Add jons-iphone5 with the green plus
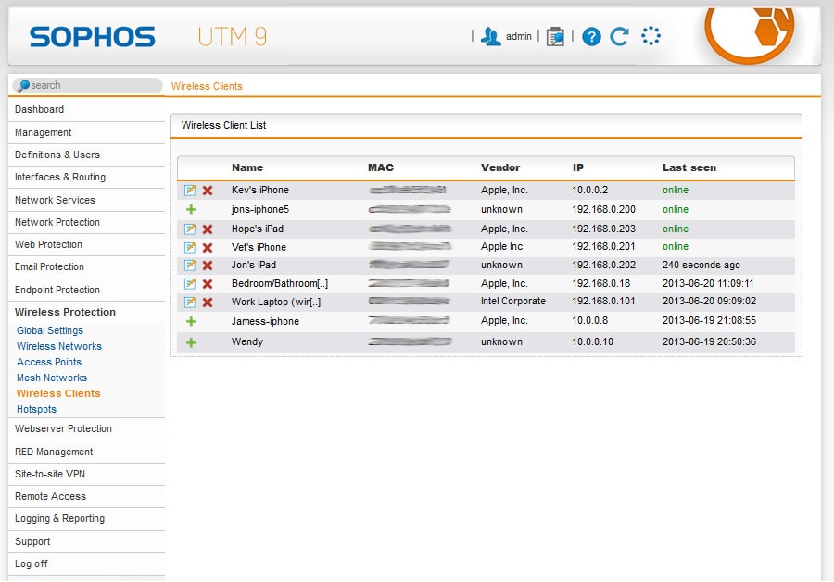Screen dimensions: 834x582 191,209
